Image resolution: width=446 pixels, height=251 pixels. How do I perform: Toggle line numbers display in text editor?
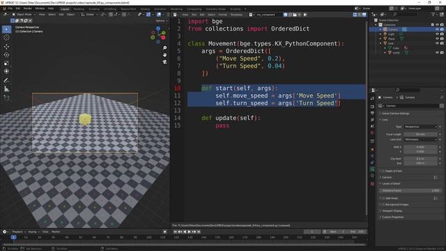tap(355, 15)
